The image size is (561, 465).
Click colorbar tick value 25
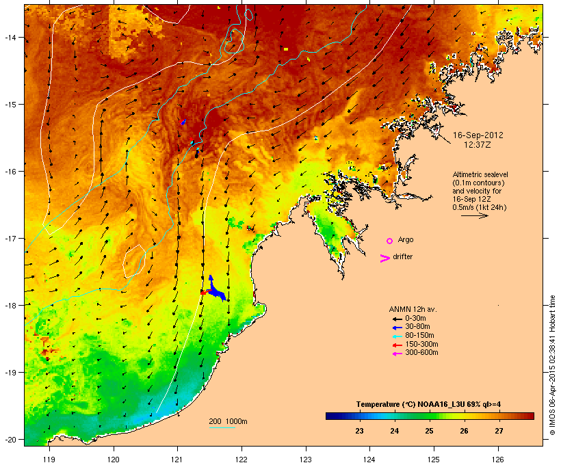[429, 431]
